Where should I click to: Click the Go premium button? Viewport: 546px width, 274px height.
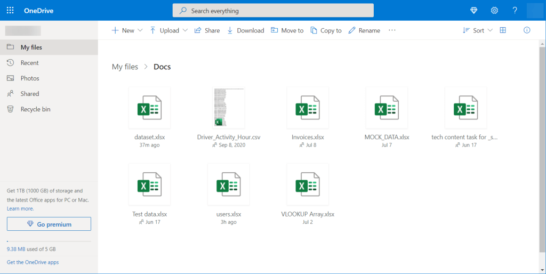pos(49,224)
